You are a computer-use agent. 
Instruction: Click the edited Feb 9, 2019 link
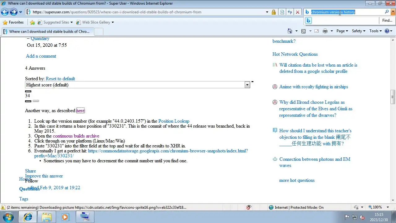(x=54, y=188)
